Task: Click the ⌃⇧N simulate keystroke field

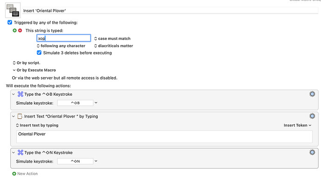Action: (x=75, y=161)
